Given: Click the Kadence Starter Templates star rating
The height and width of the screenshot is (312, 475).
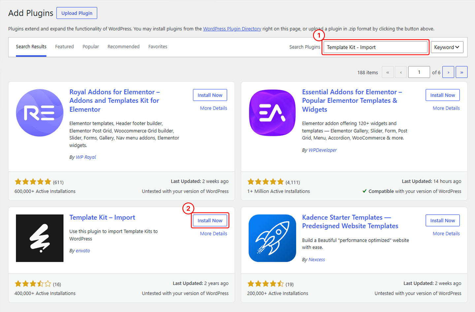Looking at the screenshot, I should coord(266,284).
